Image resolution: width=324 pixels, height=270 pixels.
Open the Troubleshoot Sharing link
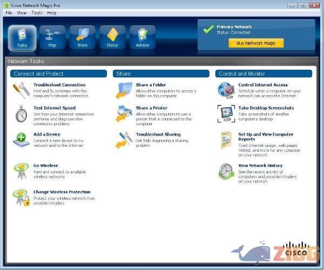click(158, 134)
